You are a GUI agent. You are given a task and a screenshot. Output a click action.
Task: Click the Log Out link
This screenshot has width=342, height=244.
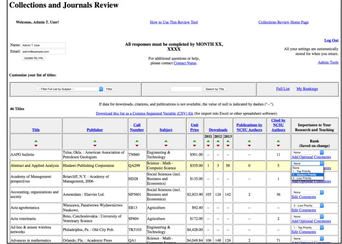(332, 40)
